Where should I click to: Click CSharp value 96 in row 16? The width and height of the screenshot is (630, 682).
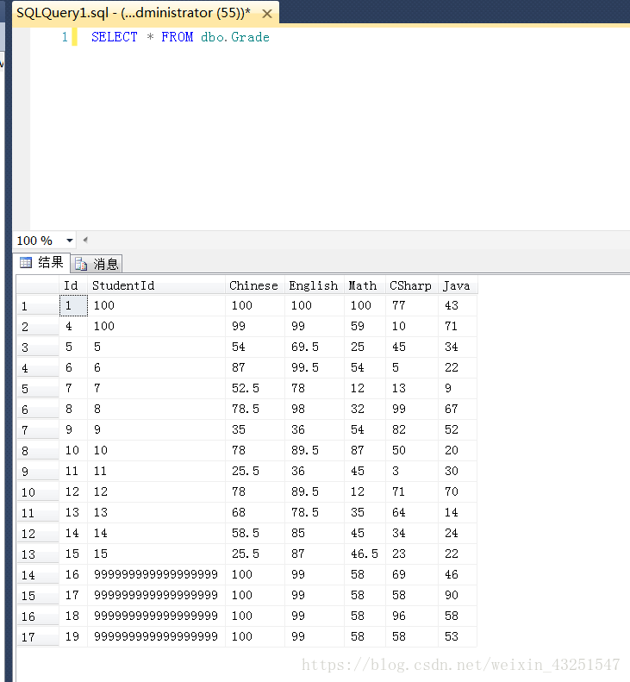point(412,616)
